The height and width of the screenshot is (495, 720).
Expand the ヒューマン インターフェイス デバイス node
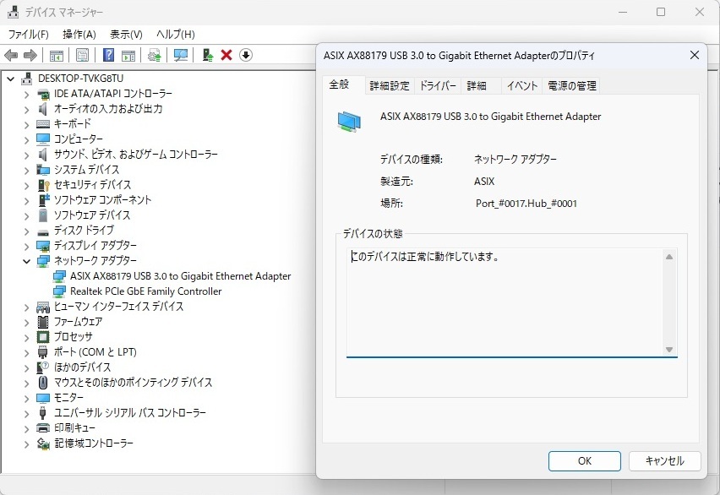click(27, 307)
